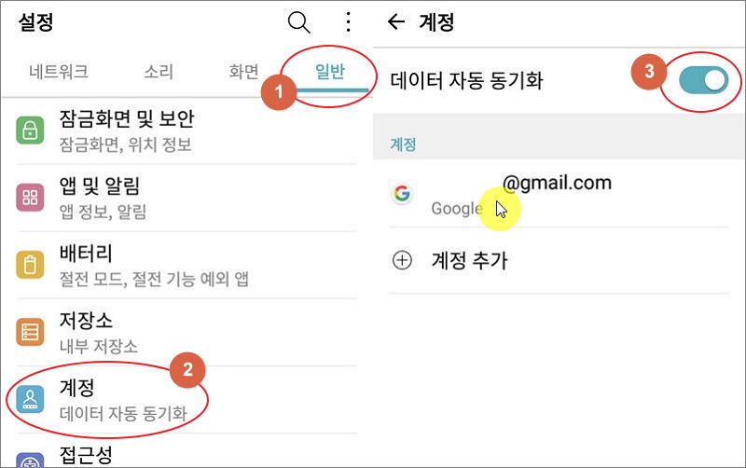
Task: Click the Google logo icon beside gmail account
Action: [x=402, y=194]
